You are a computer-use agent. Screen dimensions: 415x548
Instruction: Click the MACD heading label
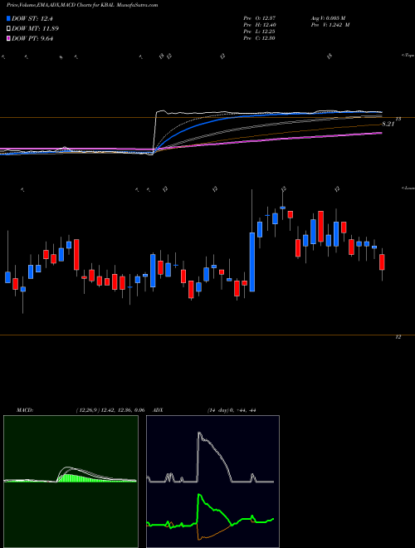point(25,410)
